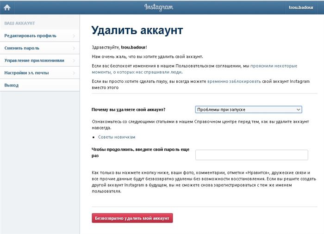The width and height of the screenshot is (324, 234).
Task: Click chevron next to Сменить пароль
Action: (74, 48)
